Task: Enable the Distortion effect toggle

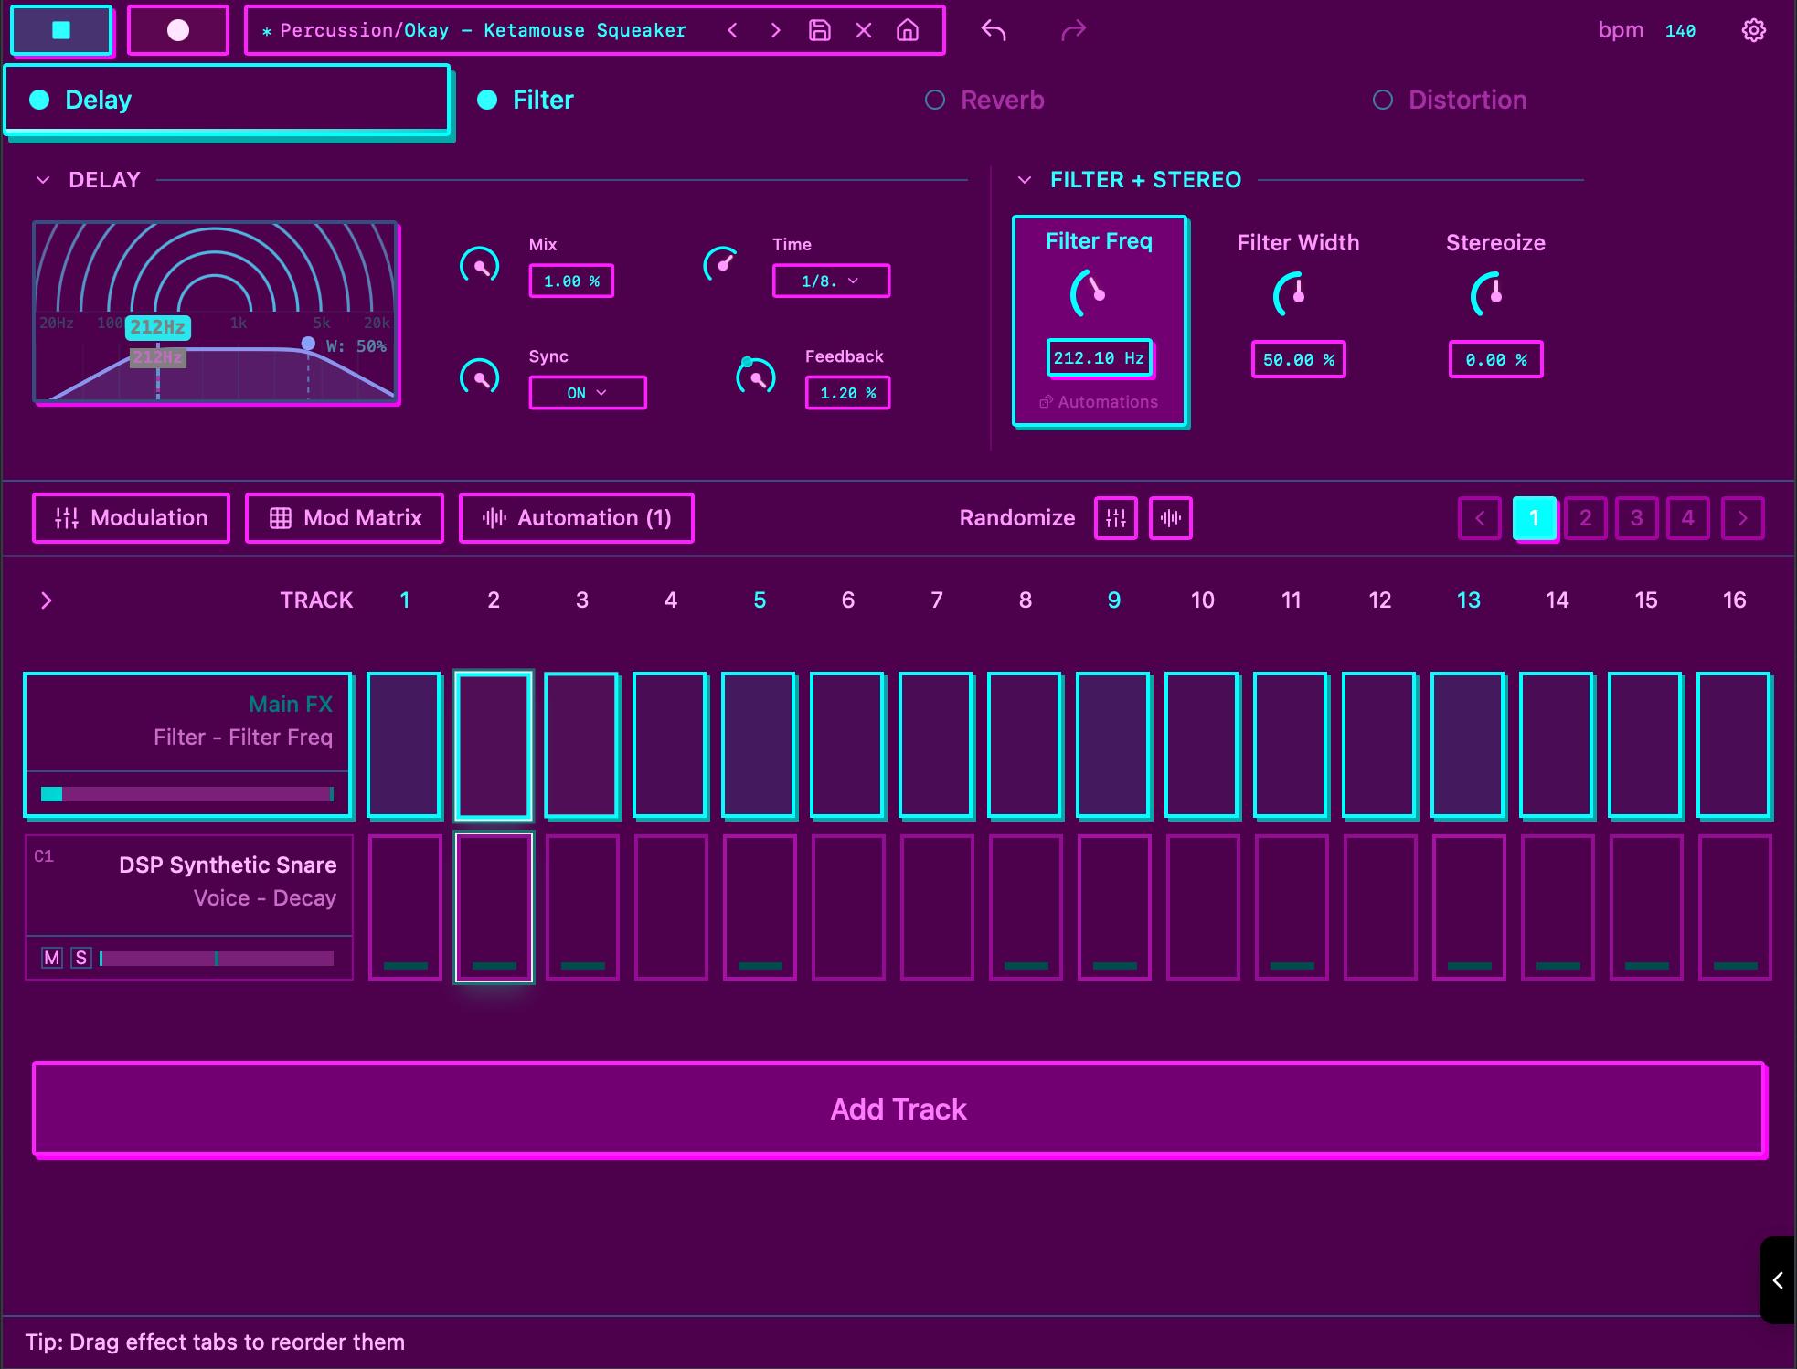Action: coord(1382,100)
